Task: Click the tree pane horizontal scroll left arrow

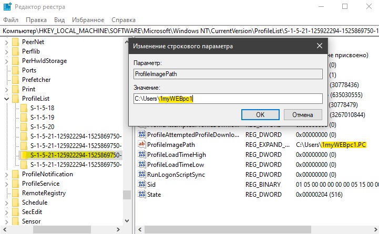Action: (x=5, y=229)
